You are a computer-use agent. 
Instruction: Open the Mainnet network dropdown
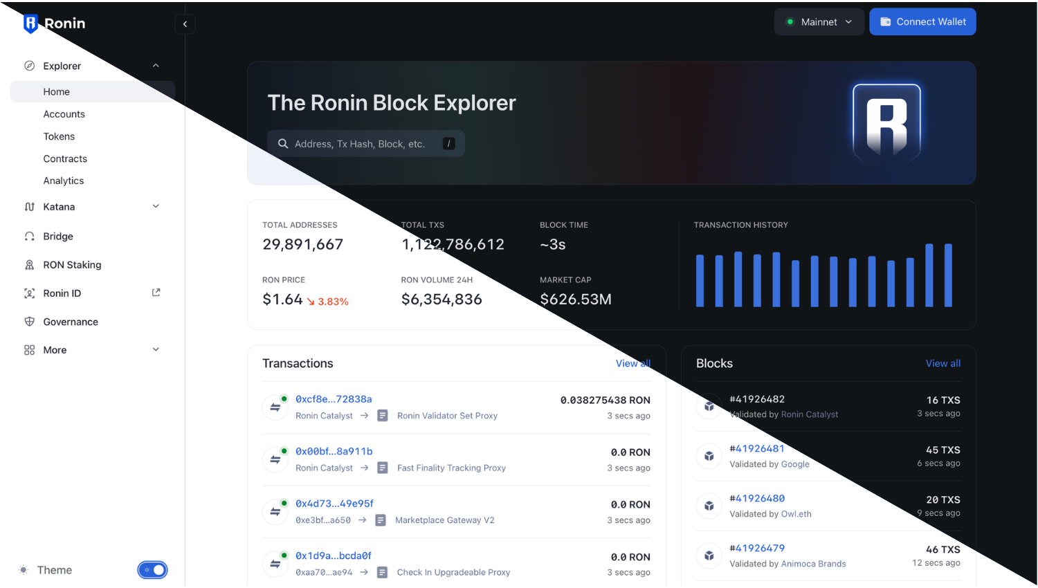(x=819, y=22)
